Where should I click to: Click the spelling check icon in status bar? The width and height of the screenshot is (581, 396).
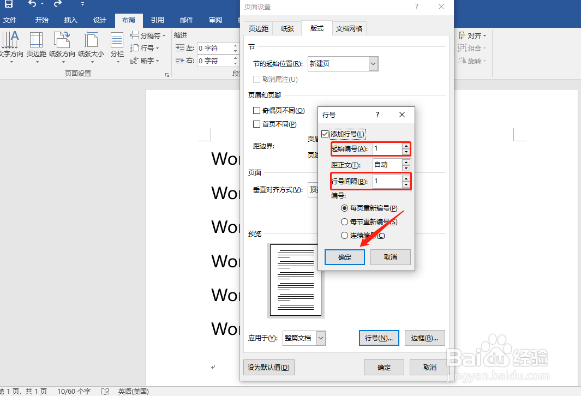pos(105,391)
